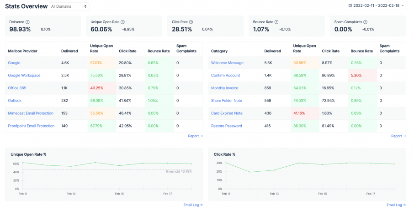
Task: Open Office 365 provider details
Action: point(18,88)
